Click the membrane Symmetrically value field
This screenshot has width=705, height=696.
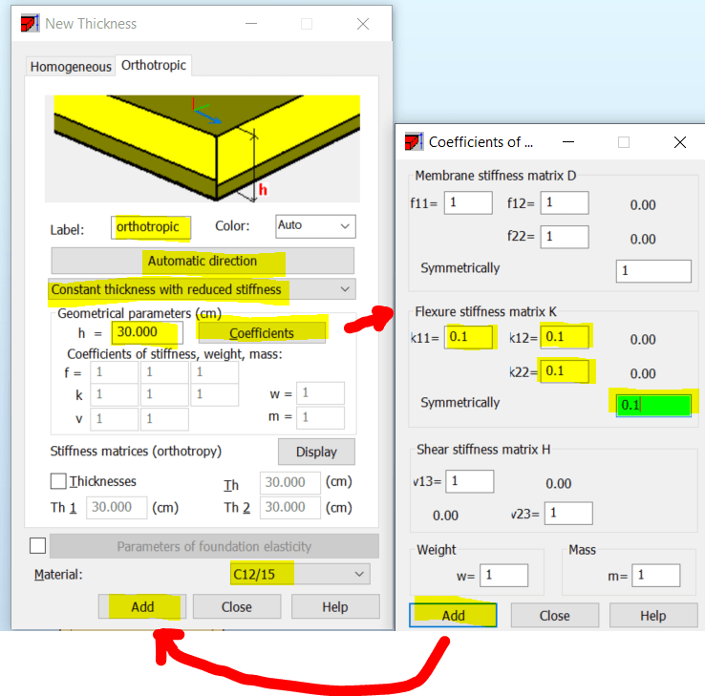click(653, 271)
